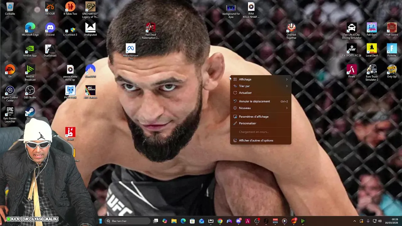Open the NVIDIA App shortcut
402x226 pixels.
(x=30, y=51)
